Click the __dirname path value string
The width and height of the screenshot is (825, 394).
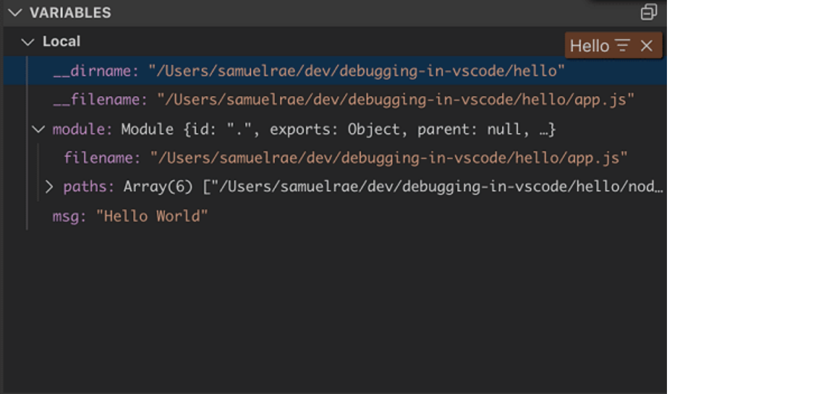(x=356, y=71)
